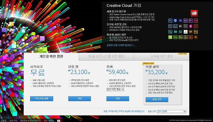Screen dimensions: 213x122
Task: Click the Flash Builder (Fb) icon
Action: click(185, 26)
